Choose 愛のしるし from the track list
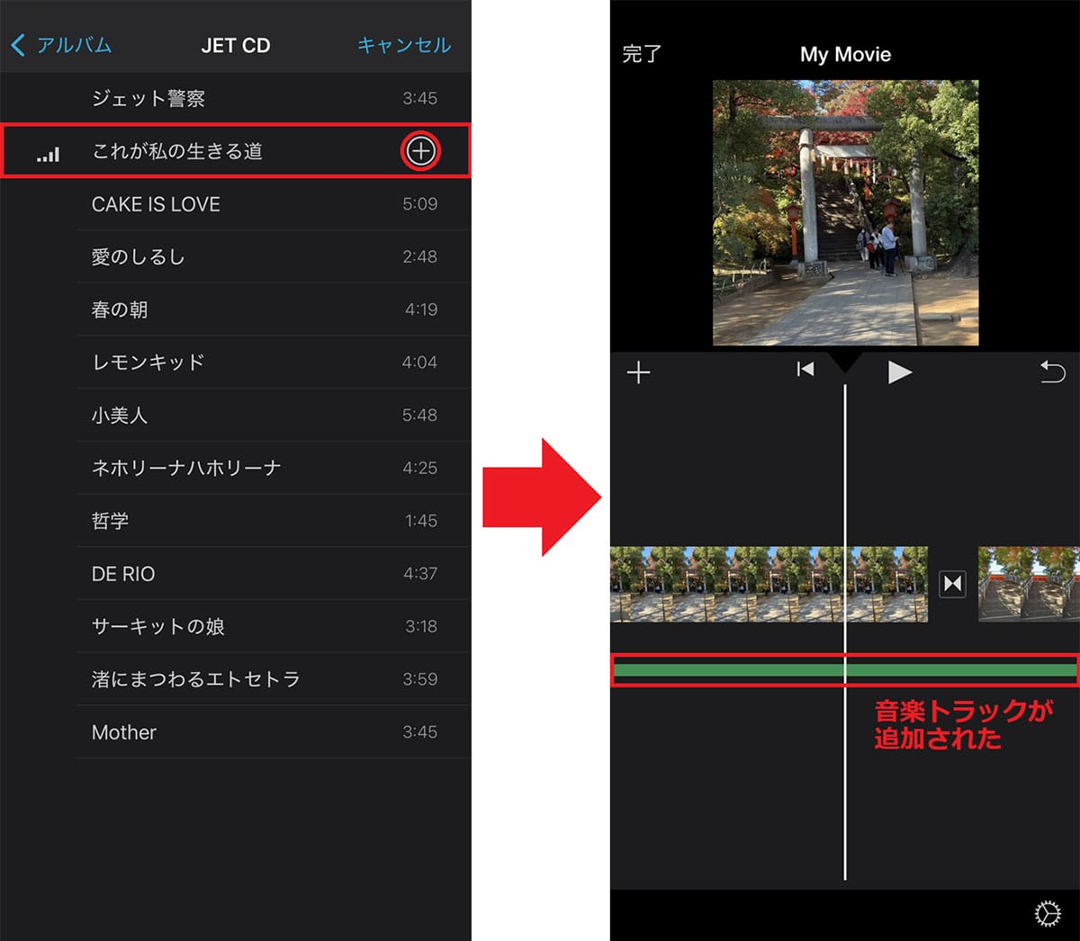 (x=137, y=256)
